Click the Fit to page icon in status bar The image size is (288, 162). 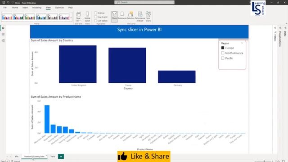tap(283, 161)
